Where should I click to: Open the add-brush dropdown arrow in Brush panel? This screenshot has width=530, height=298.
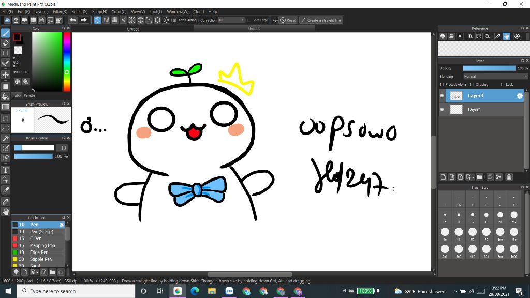[x=37, y=272]
